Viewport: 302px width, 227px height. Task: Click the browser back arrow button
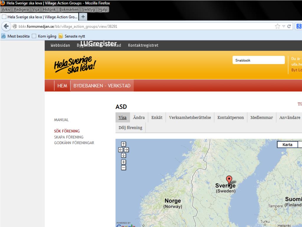click(x=6, y=26)
